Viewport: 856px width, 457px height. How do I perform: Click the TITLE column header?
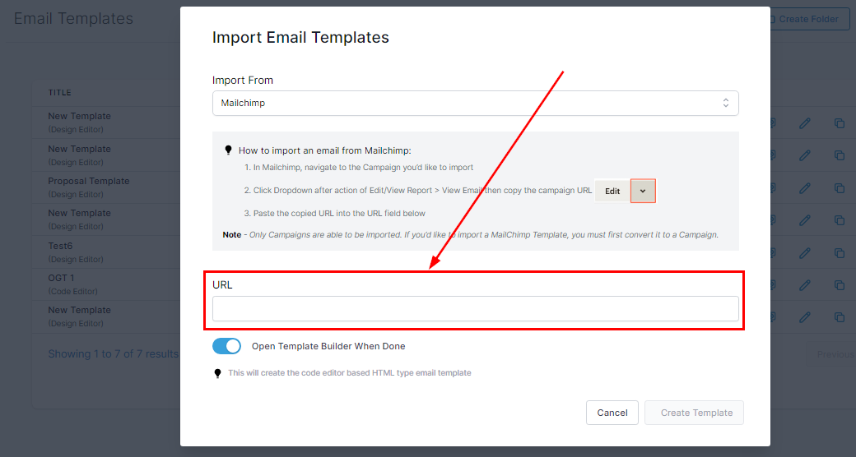pyautogui.click(x=60, y=93)
